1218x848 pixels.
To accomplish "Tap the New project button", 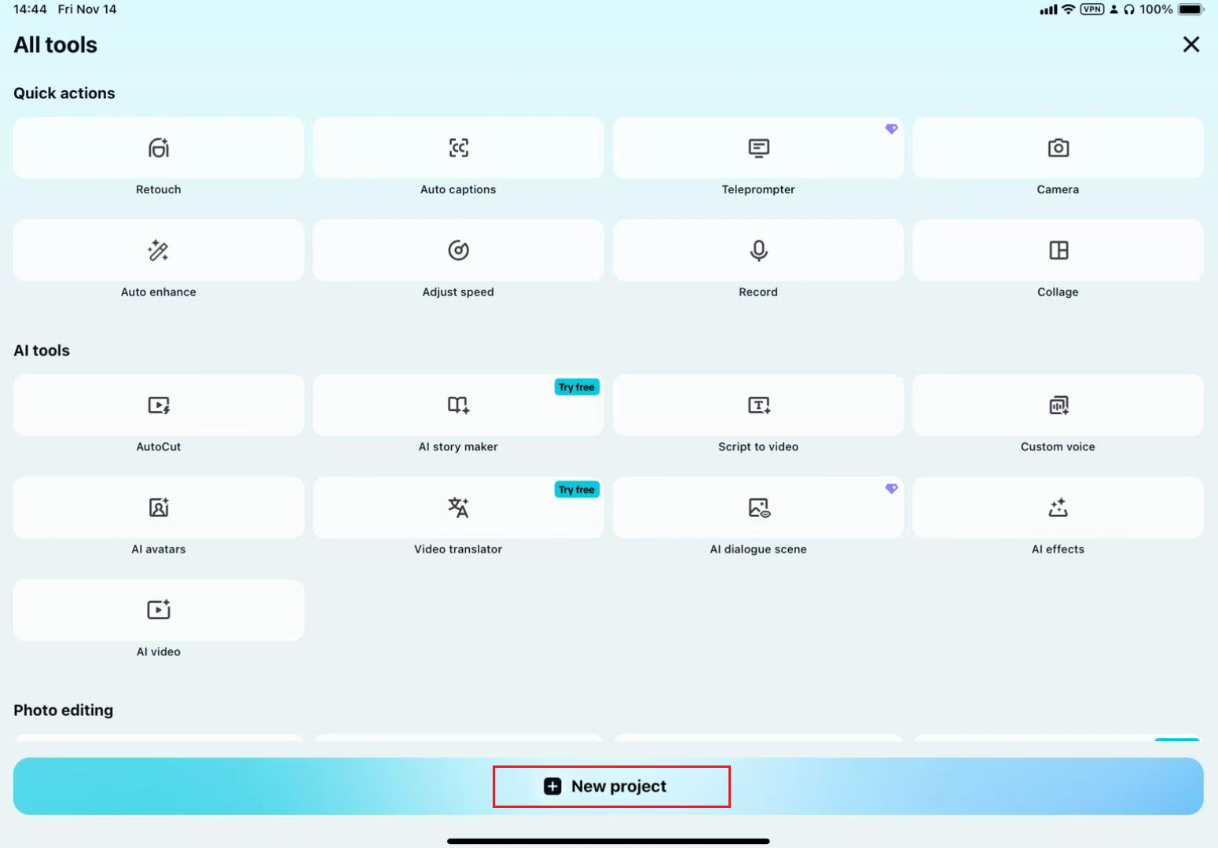I will 608,786.
